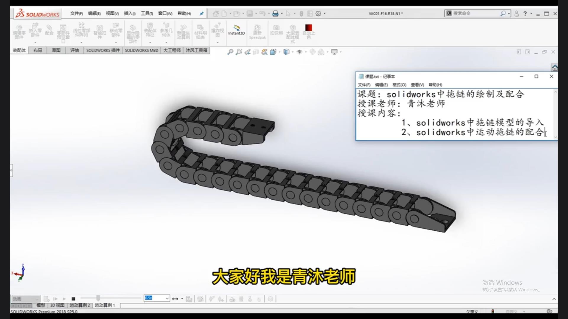The width and height of the screenshot is (568, 319).
Task: Click Stop button in motion toolbar
Action: (73, 299)
